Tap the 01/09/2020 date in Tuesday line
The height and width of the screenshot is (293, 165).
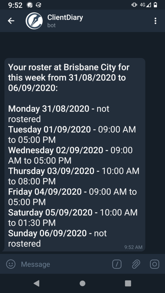(67, 129)
